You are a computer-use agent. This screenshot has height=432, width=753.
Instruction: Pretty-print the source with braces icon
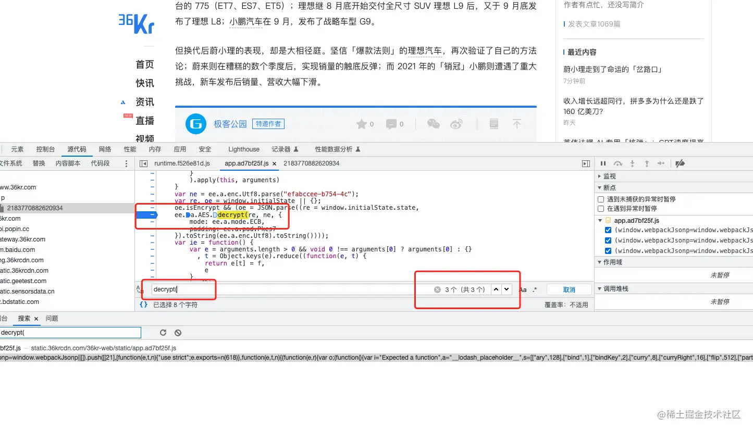click(143, 304)
